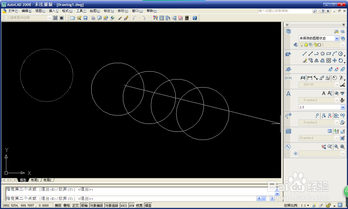Select the Polygon draw tool
Viewport: 348px width, 209px height.
point(323,53)
